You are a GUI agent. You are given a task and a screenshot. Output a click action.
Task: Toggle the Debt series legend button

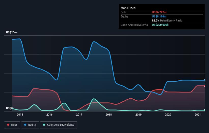tap(12, 125)
